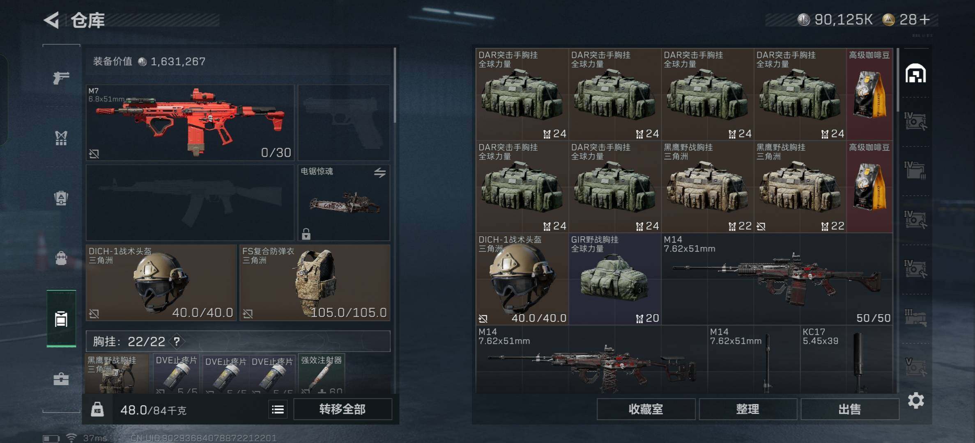Select the V extension storage box tab
The image size is (975, 443).
[915, 367]
